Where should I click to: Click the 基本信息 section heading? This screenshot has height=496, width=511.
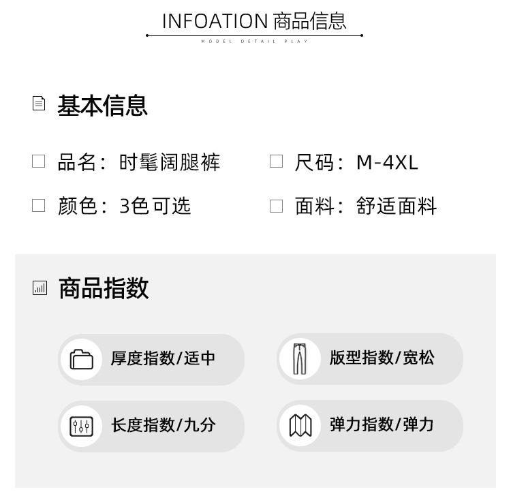102,106
